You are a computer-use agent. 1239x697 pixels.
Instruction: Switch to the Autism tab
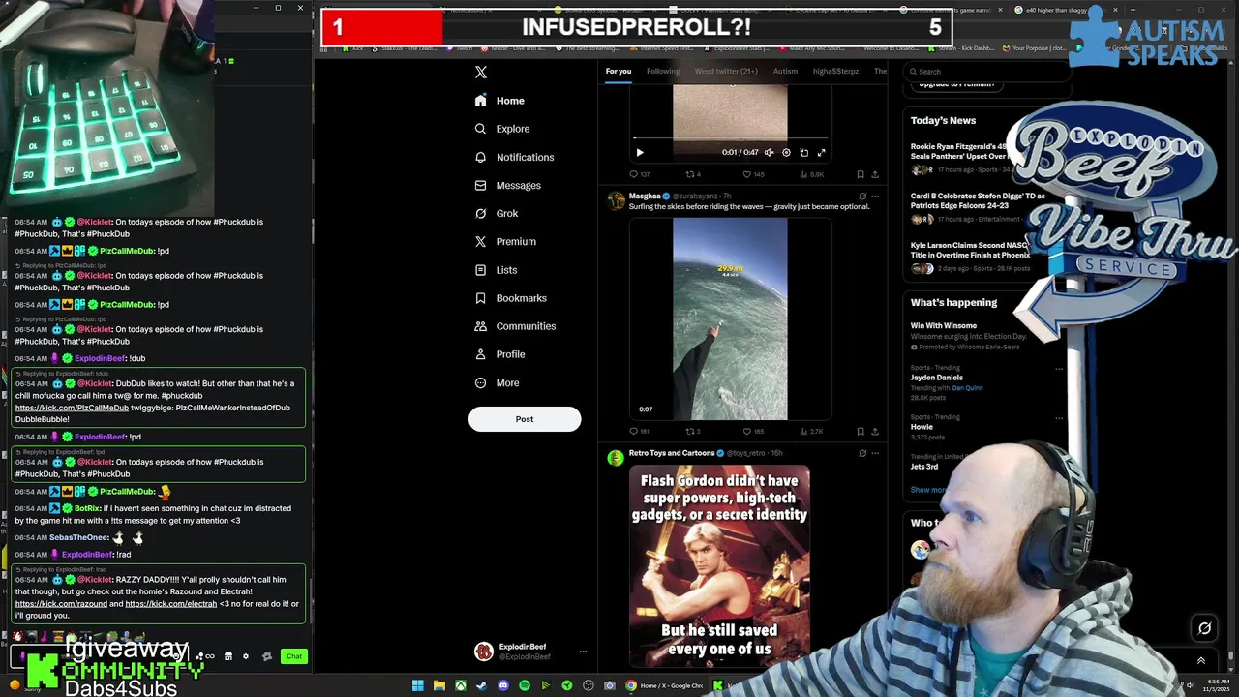pos(785,71)
